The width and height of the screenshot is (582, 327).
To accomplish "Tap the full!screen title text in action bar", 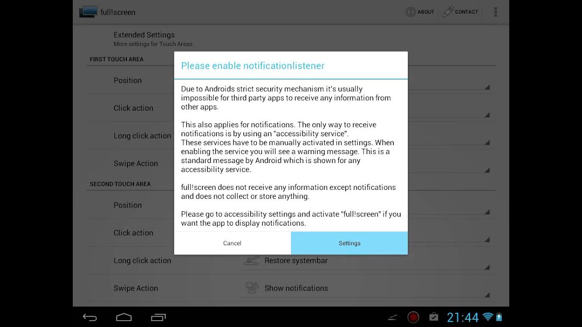I will point(118,12).
